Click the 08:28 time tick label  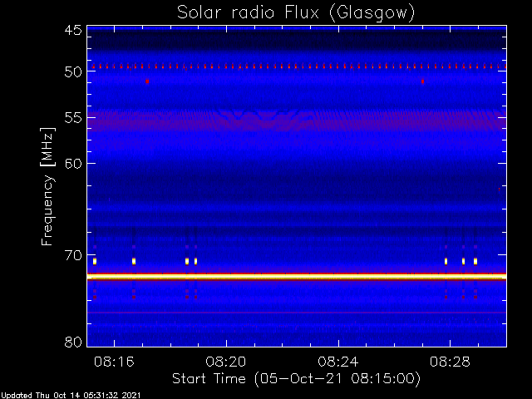point(451,362)
